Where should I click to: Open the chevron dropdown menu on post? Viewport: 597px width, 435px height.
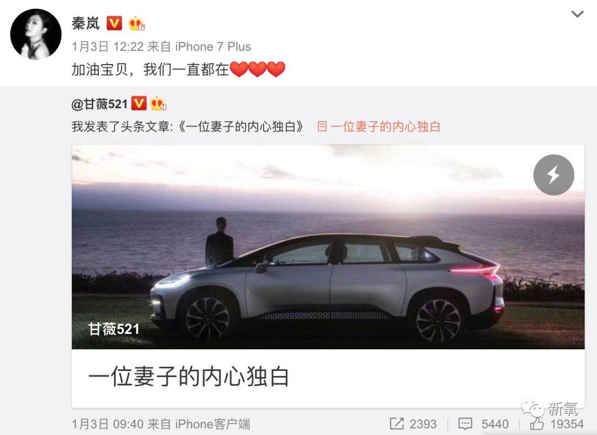tap(577, 14)
